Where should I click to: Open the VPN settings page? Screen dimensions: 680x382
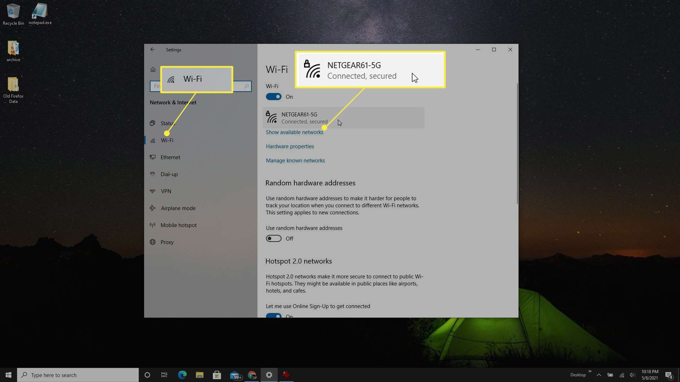tap(201, 191)
